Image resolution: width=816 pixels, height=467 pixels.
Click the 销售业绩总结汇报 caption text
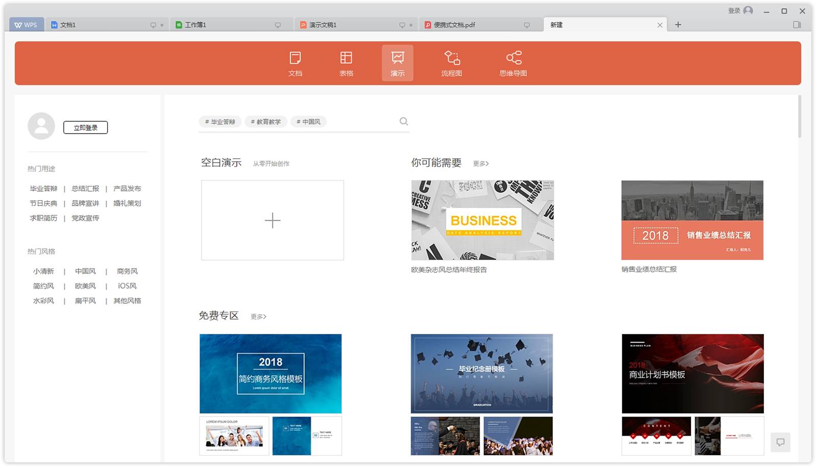pyautogui.click(x=649, y=269)
